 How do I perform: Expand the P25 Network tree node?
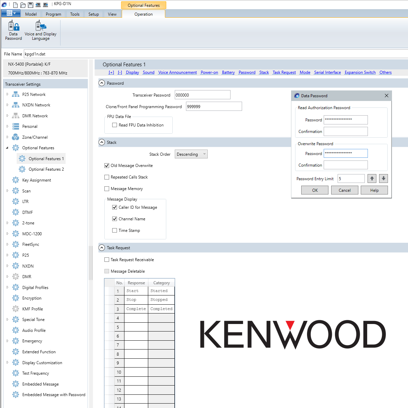tap(7, 95)
